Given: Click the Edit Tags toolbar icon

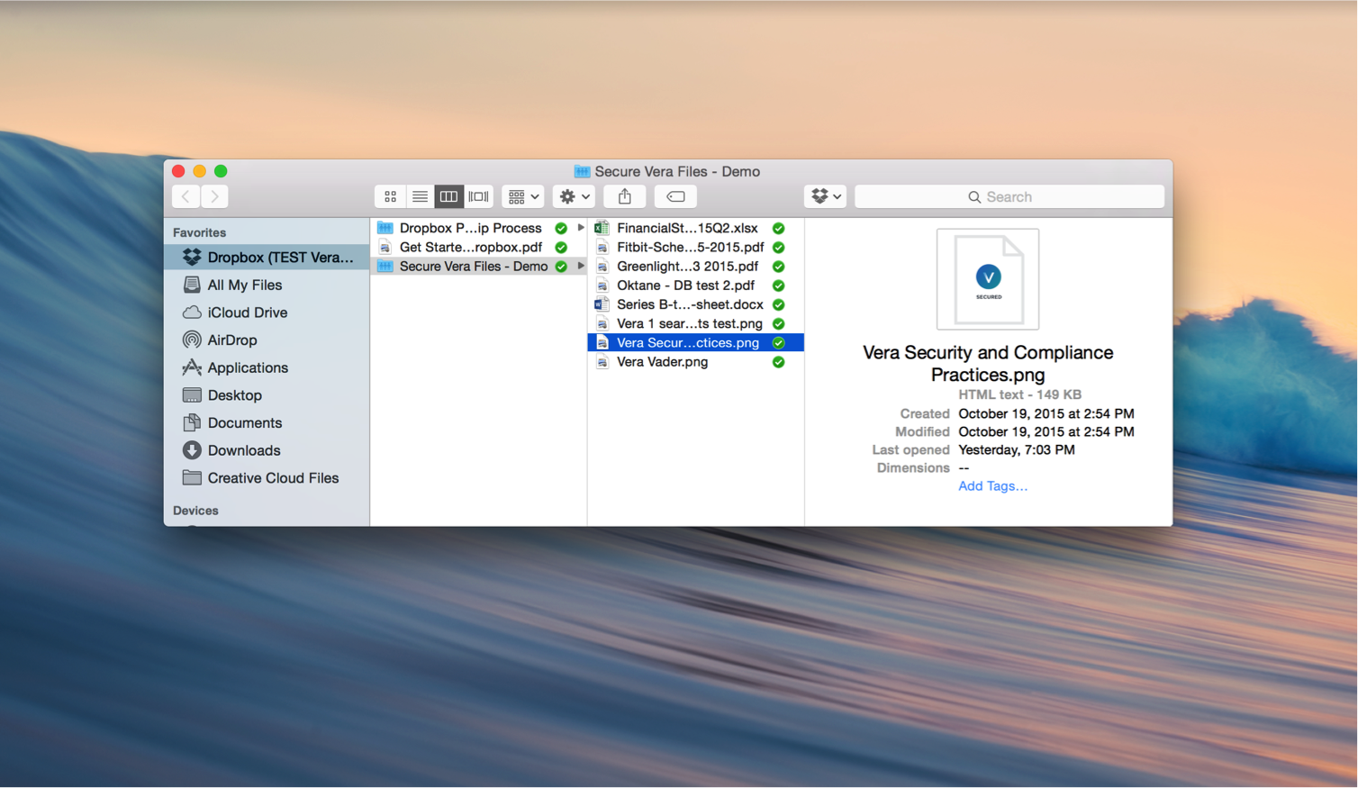Looking at the screenshot, I should click(x=675, y=196).
